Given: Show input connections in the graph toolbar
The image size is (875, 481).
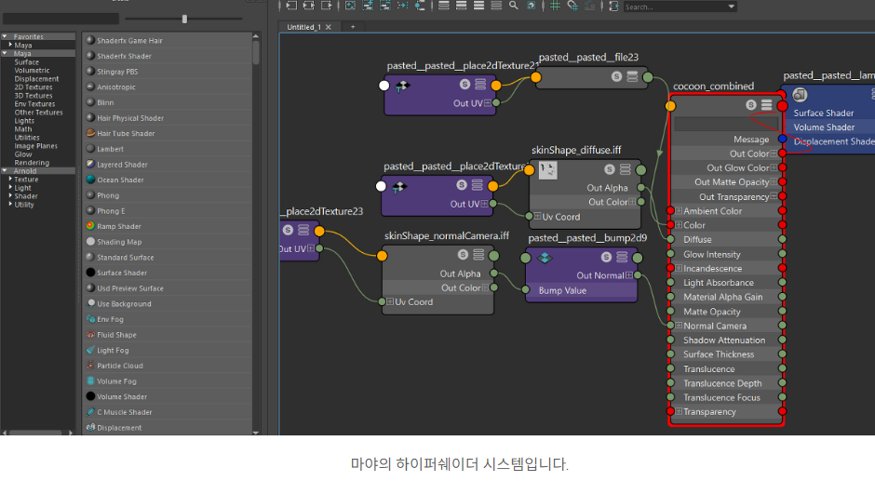Looking at the screenshot, I should [291, 6].
